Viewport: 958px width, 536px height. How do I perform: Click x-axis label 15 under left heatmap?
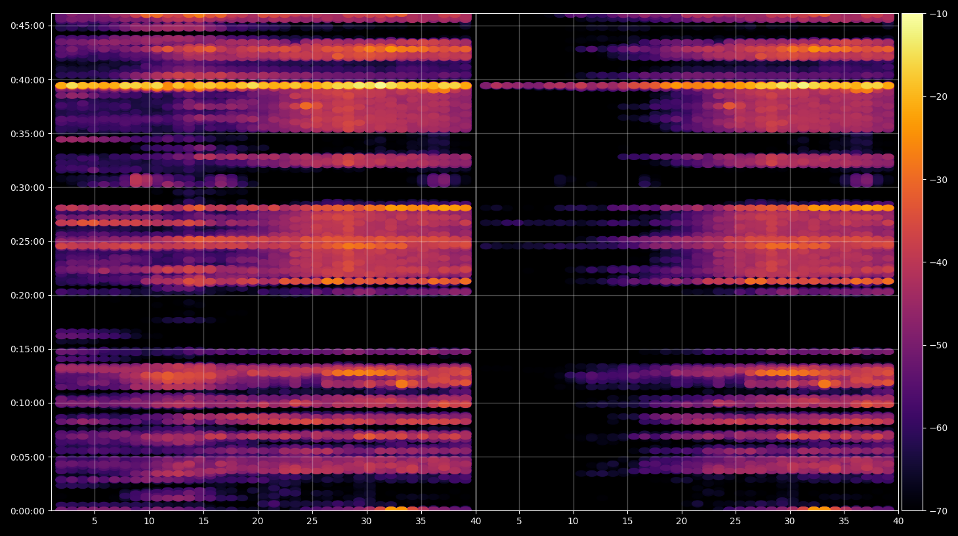(203, 522)
